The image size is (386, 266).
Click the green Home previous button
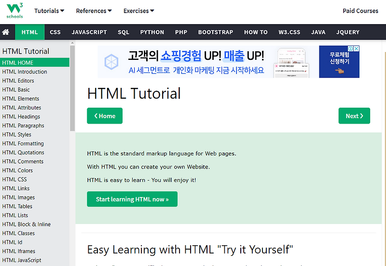(105, 116)
